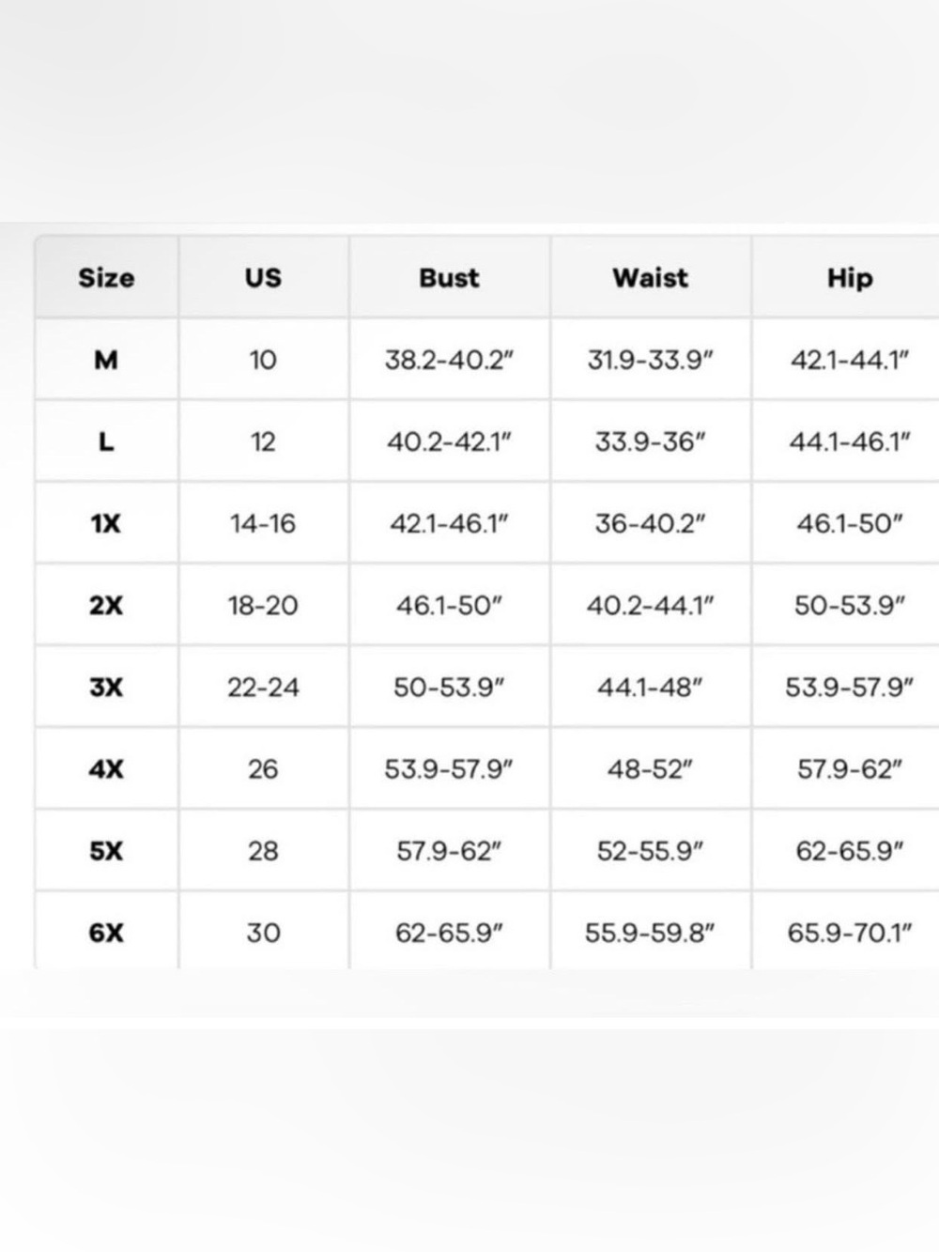This screenshot has height=1252, width=939.
Task: Click the Hip column header
Action: click(850, 278)
